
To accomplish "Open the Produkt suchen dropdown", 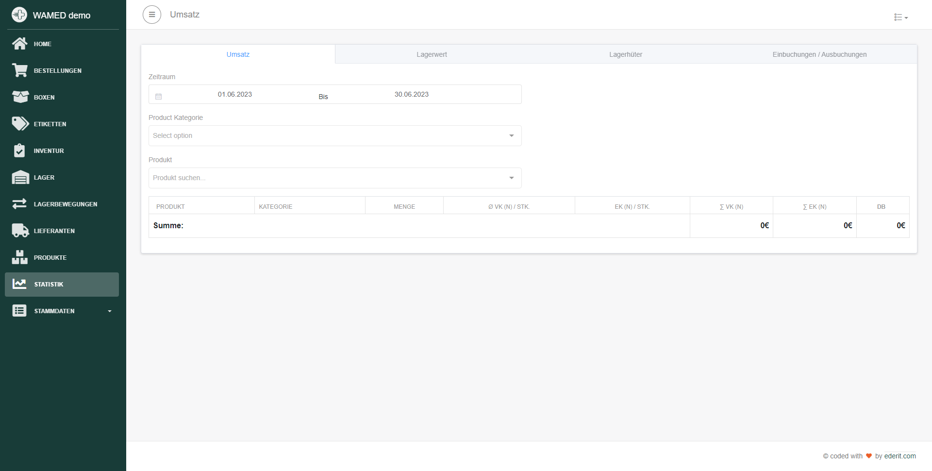I will [x=334, y=178].
